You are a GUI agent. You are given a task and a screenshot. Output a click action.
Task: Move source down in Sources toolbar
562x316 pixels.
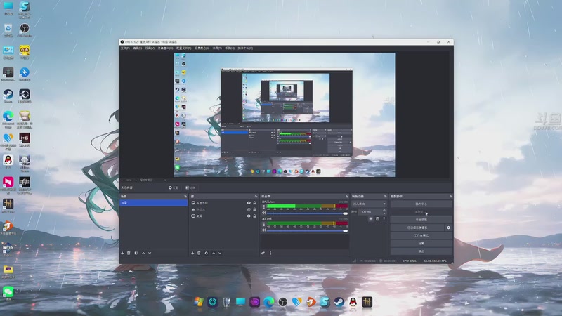coord(220,253)
